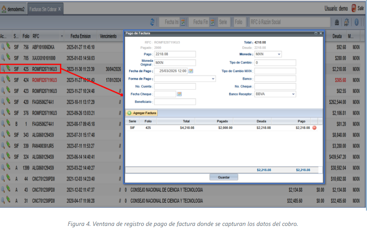
Task: Open the Fecha Ini calendar picker
Action: [183, 22]
